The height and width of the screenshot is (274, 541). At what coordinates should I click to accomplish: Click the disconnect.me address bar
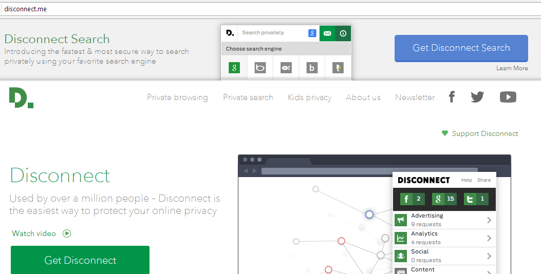[270, 9]
